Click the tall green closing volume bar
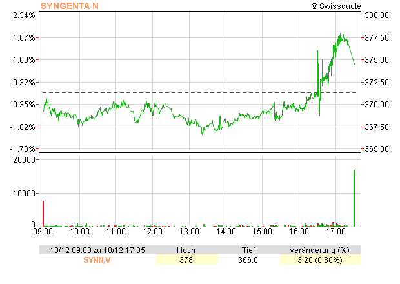This screenshot has width=400, height=284. pyautogui.click(x=354, y=198)
